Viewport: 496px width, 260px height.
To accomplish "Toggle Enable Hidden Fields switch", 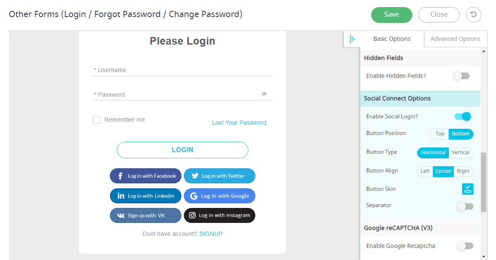I will [x=461, y=76].
